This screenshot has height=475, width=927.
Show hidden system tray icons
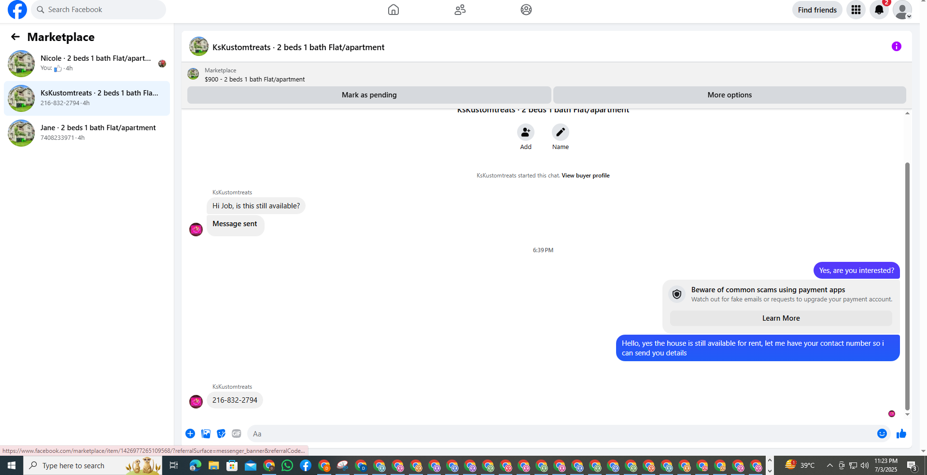tap(829, 465)
